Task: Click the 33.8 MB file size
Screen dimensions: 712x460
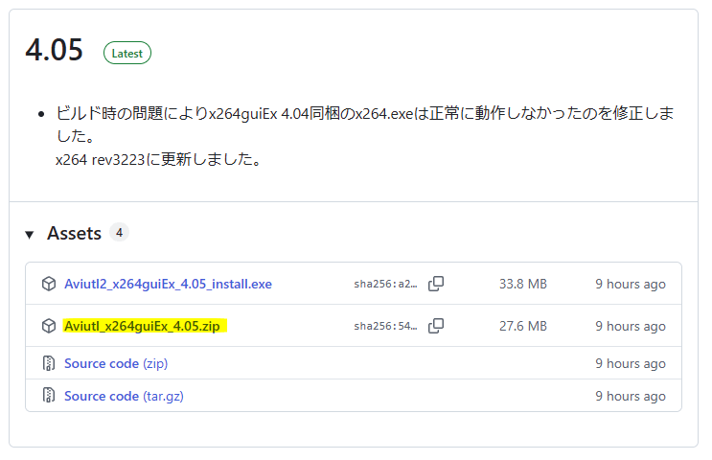Action: tap(523, 284)
